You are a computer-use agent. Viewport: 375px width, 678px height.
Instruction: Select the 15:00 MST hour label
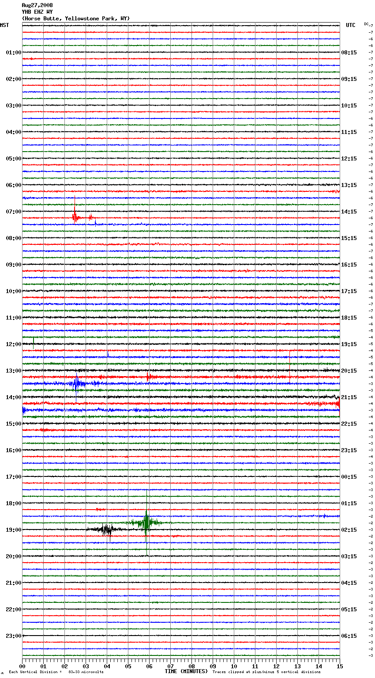(x=14, y=424)
